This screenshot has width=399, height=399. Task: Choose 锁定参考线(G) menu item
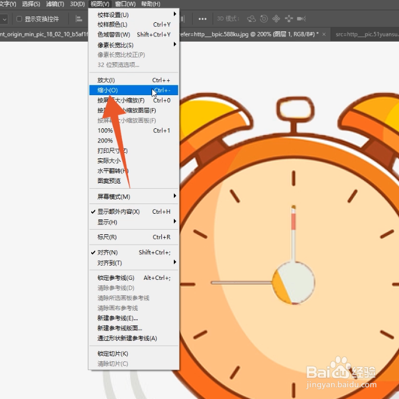coord(133,278)
